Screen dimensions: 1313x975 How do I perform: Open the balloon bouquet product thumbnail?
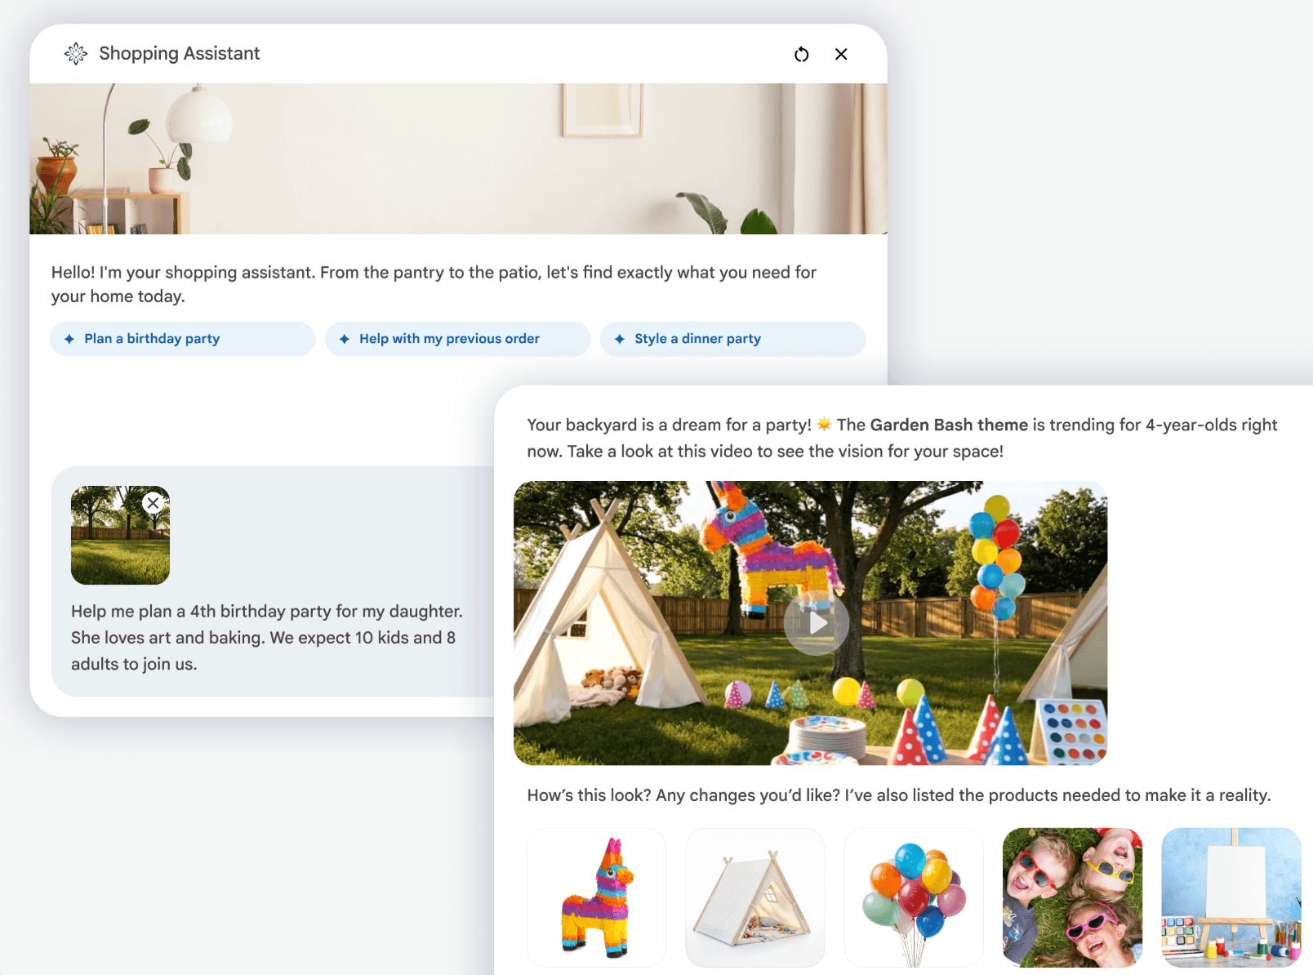pos(914,897)
